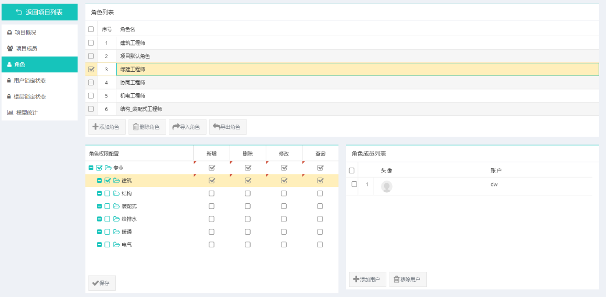This screenshot has height=297, width=606.
Task: Select the 装配式 tree label
Action: (129, 206)
